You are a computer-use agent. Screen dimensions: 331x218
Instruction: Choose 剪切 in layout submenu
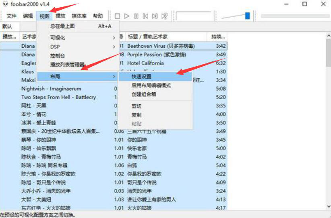point(155,106)
